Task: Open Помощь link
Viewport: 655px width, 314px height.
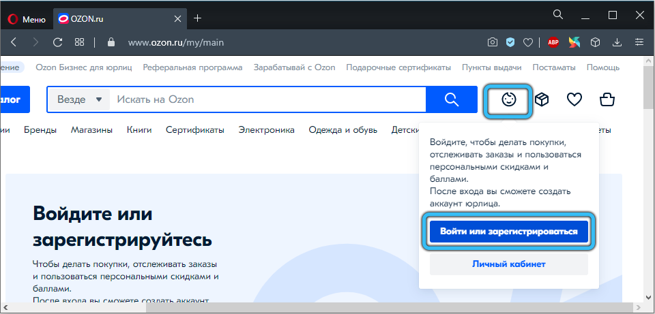Action: (x=603, y=67)
